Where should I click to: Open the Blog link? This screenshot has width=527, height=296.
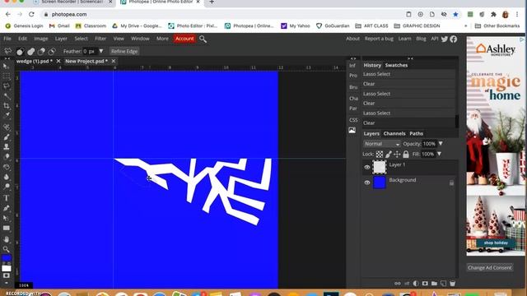point(421,39)
